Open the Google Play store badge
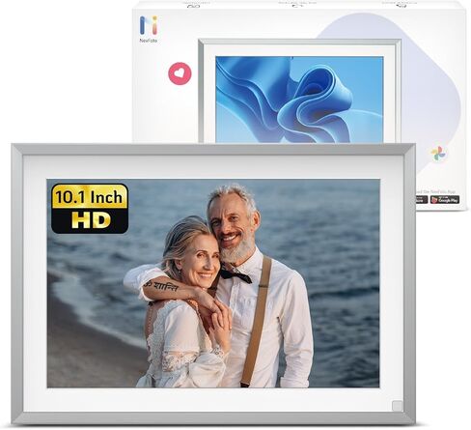 pyautogui.click(x=445, y=200)
